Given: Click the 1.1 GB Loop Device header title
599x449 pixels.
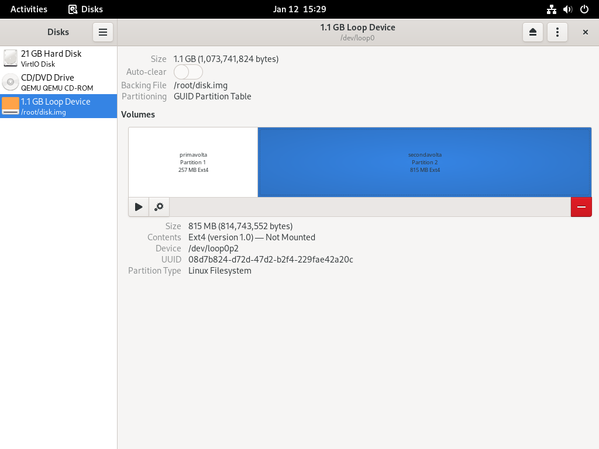Looking at the screenshot, I should 357,27.
